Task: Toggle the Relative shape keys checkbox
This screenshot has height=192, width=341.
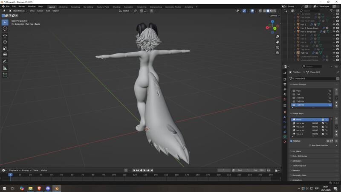Action: 292,141
